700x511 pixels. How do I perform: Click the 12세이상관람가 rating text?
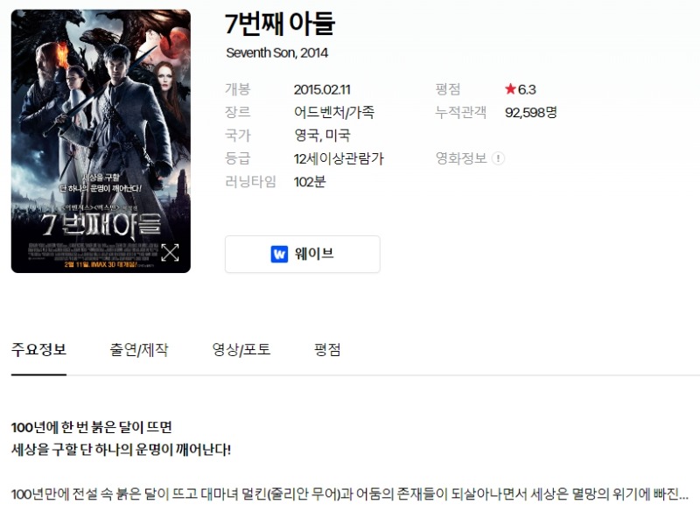pos(339,158)
